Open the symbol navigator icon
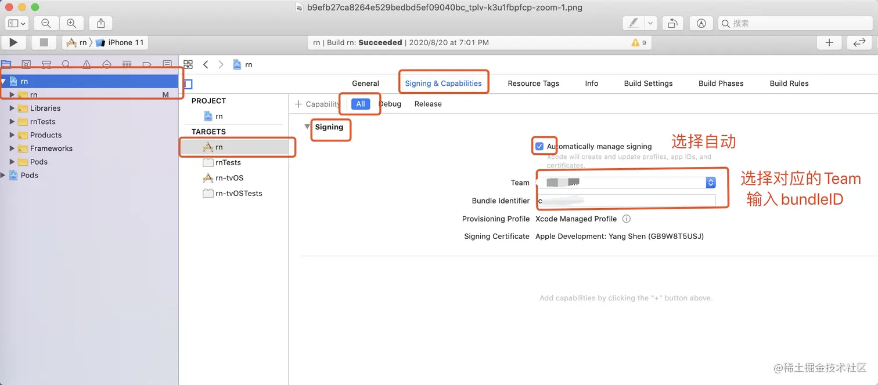Viewport: 878px width, 385px height. (46, 64)
